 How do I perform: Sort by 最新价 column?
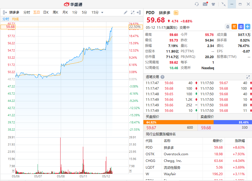pos(218,141)
